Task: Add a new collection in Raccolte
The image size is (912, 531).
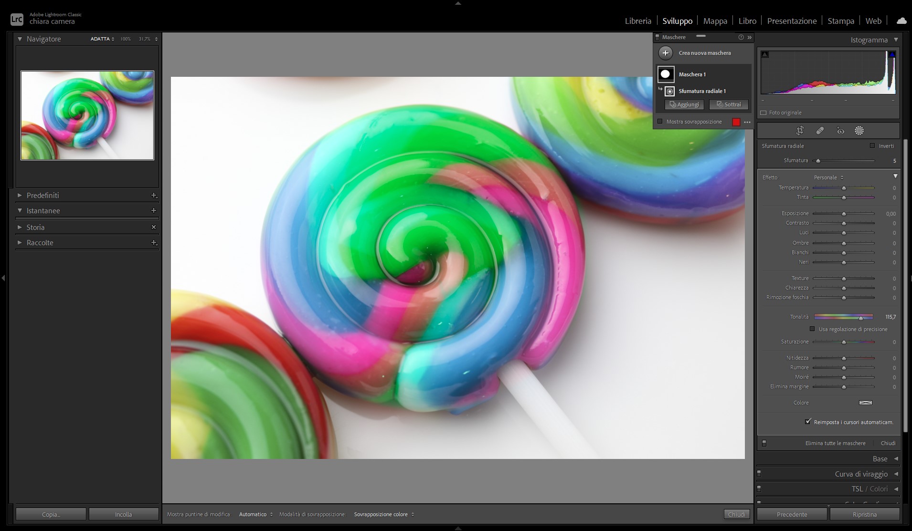Action: 154,243
